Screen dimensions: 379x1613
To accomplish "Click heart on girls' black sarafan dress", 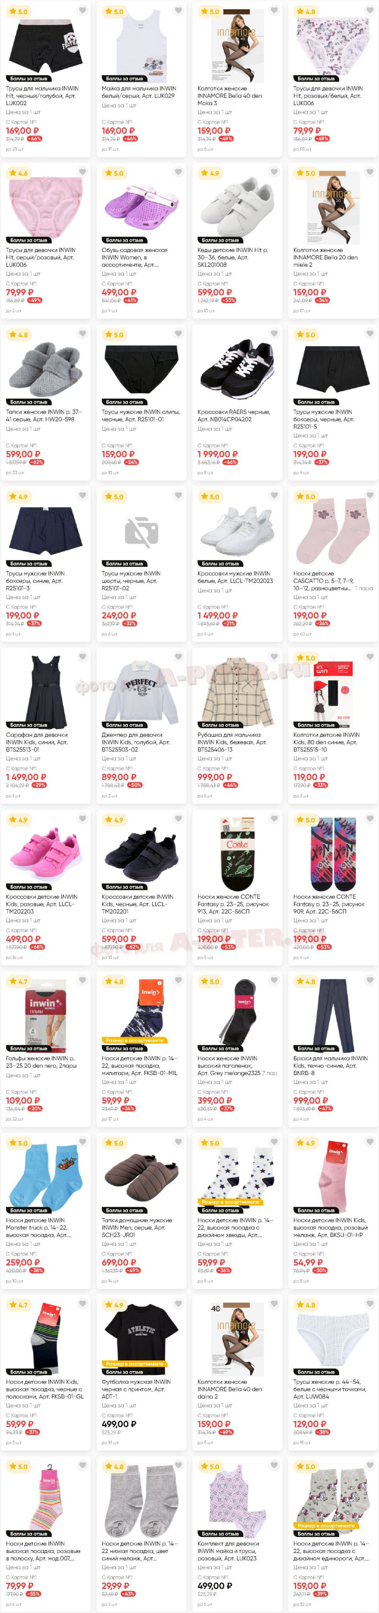I will [83, 657].
